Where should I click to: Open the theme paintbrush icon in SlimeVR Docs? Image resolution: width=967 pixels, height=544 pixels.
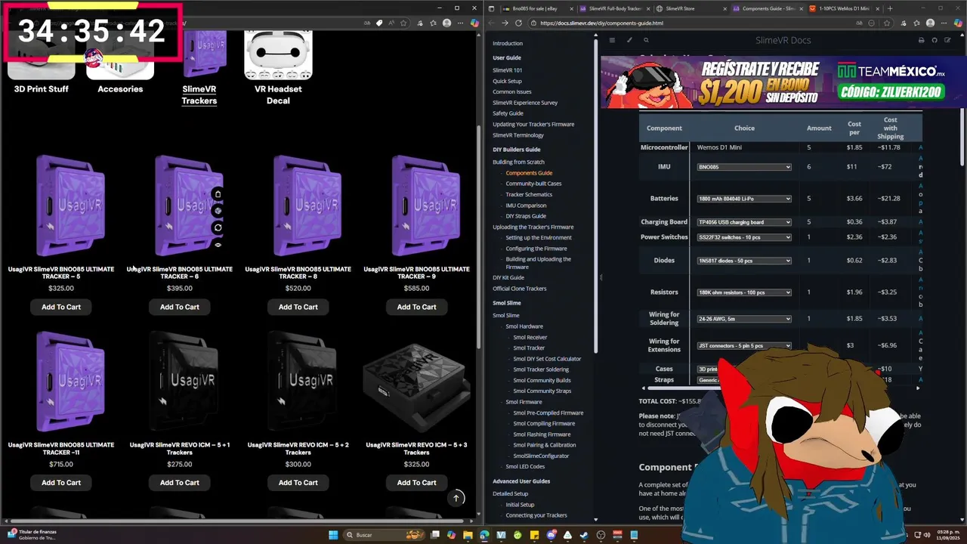[x=629, y=40]
